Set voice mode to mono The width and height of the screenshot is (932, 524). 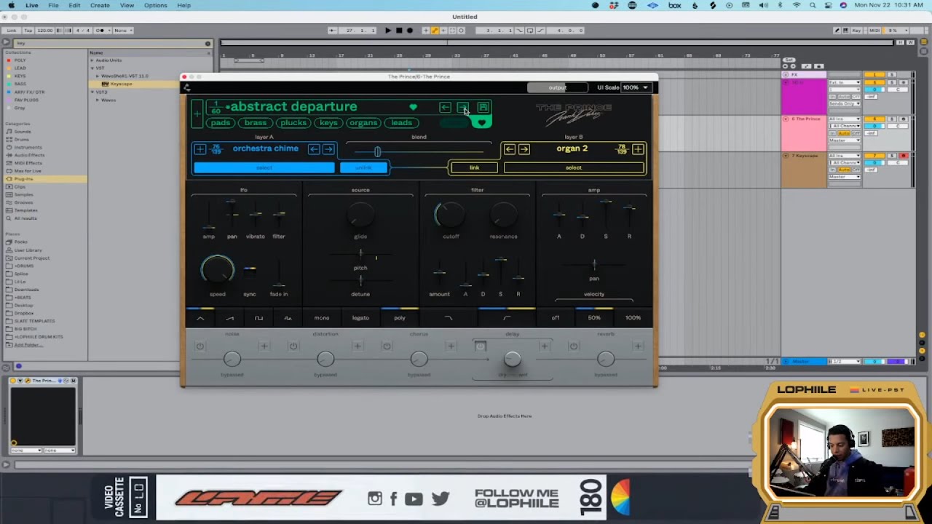(x=322, y=318)
